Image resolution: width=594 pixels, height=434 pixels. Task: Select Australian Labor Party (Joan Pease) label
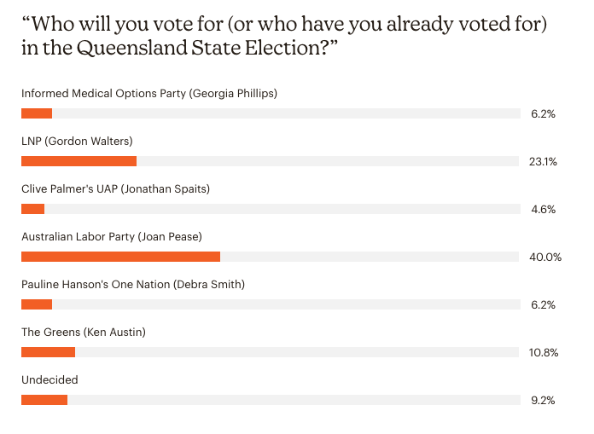(x=112, y=237)
